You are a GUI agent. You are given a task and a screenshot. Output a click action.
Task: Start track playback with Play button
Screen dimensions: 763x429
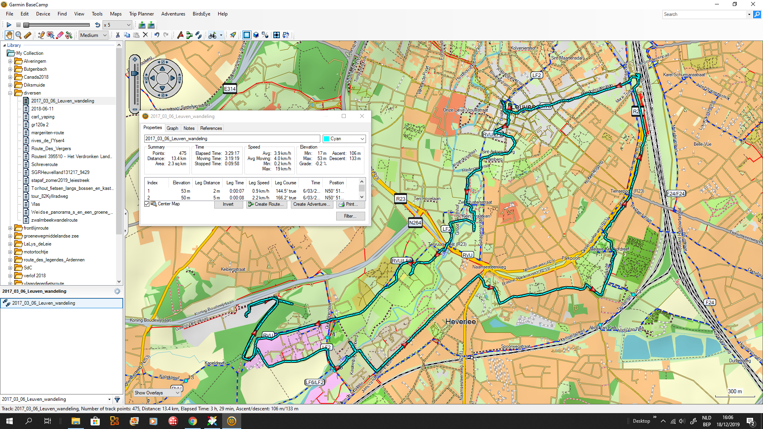(x=9, y=25)
